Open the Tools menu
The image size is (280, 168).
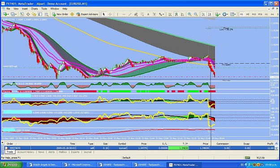click(44, 9)
